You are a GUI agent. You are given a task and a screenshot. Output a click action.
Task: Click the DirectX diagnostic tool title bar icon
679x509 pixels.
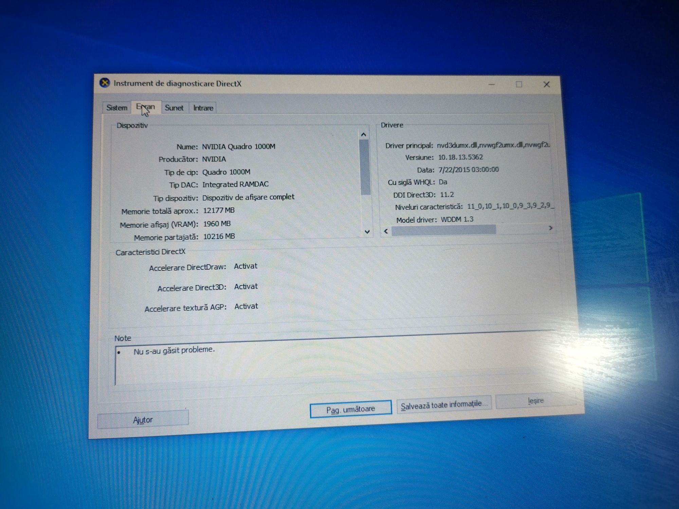(x=105, y=83)
